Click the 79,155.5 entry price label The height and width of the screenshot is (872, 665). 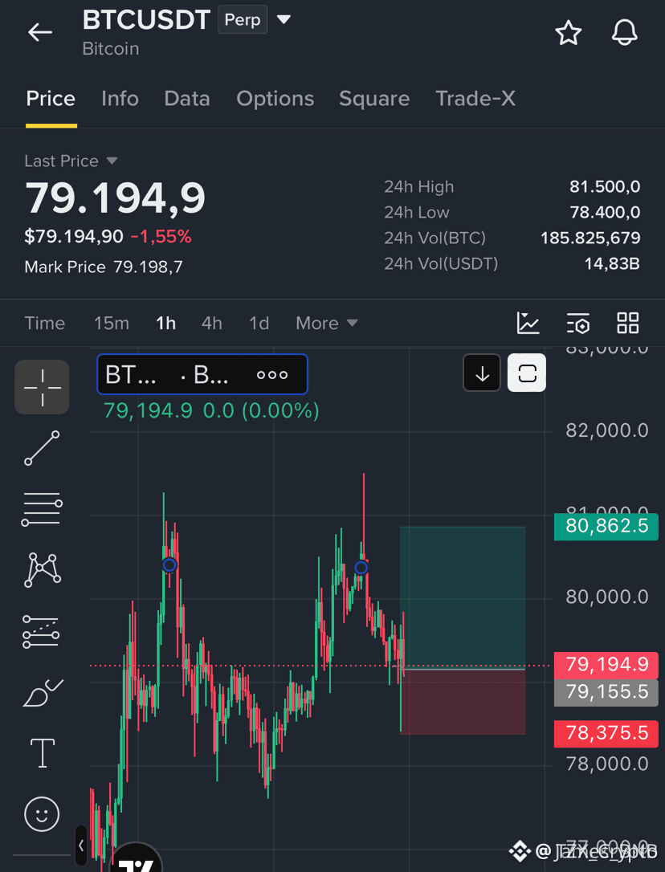pos(606,692)
